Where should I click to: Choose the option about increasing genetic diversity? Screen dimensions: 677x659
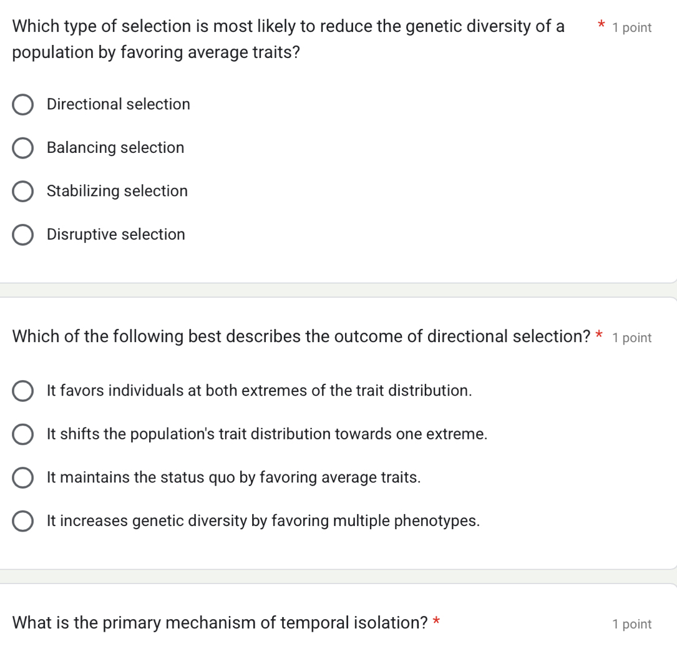(x=23, y=520)
